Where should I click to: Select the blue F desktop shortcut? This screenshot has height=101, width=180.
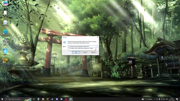[5, 52]
